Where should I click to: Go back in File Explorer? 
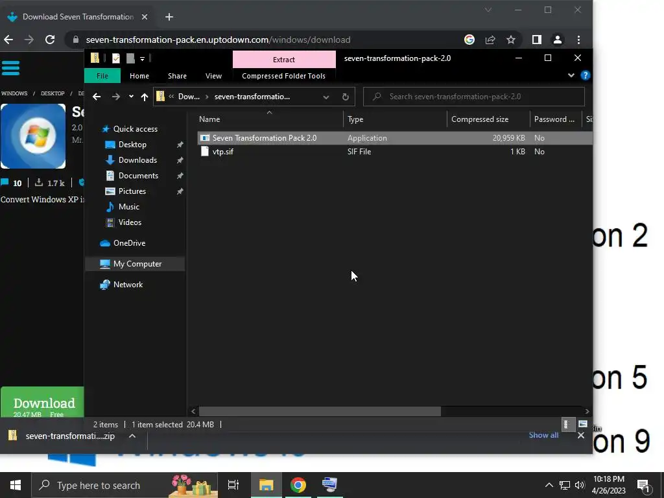tap(97, 97)
